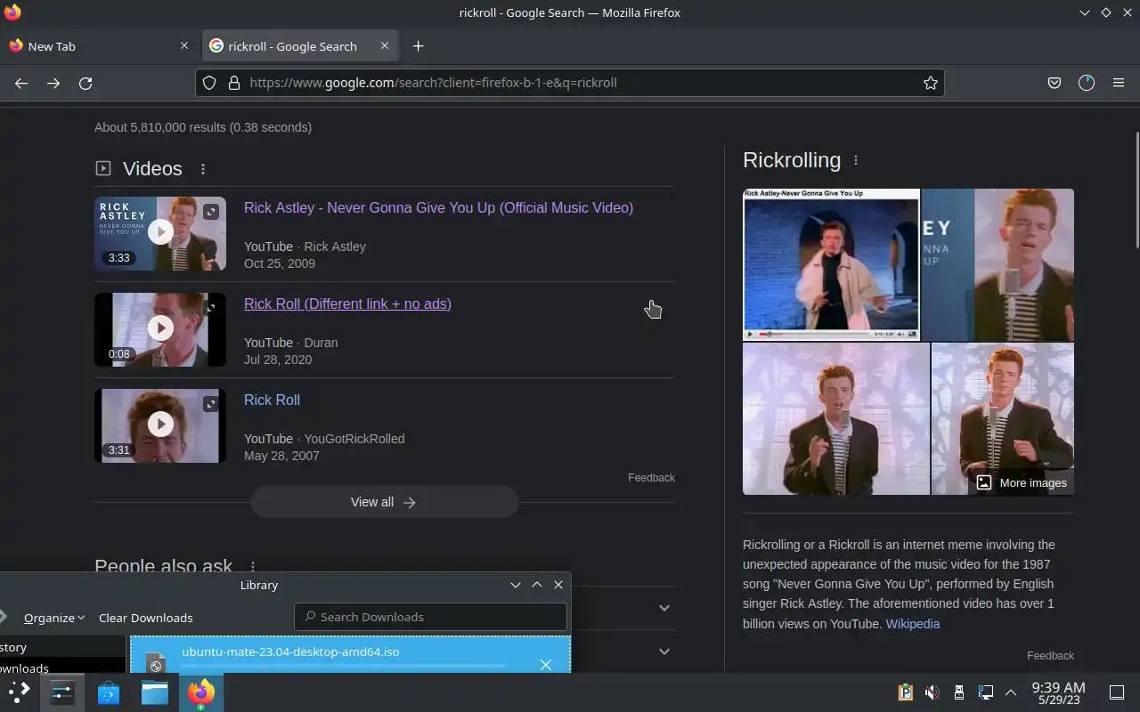
Task: Open the clipboard tray icon
Action: [906, 692]
